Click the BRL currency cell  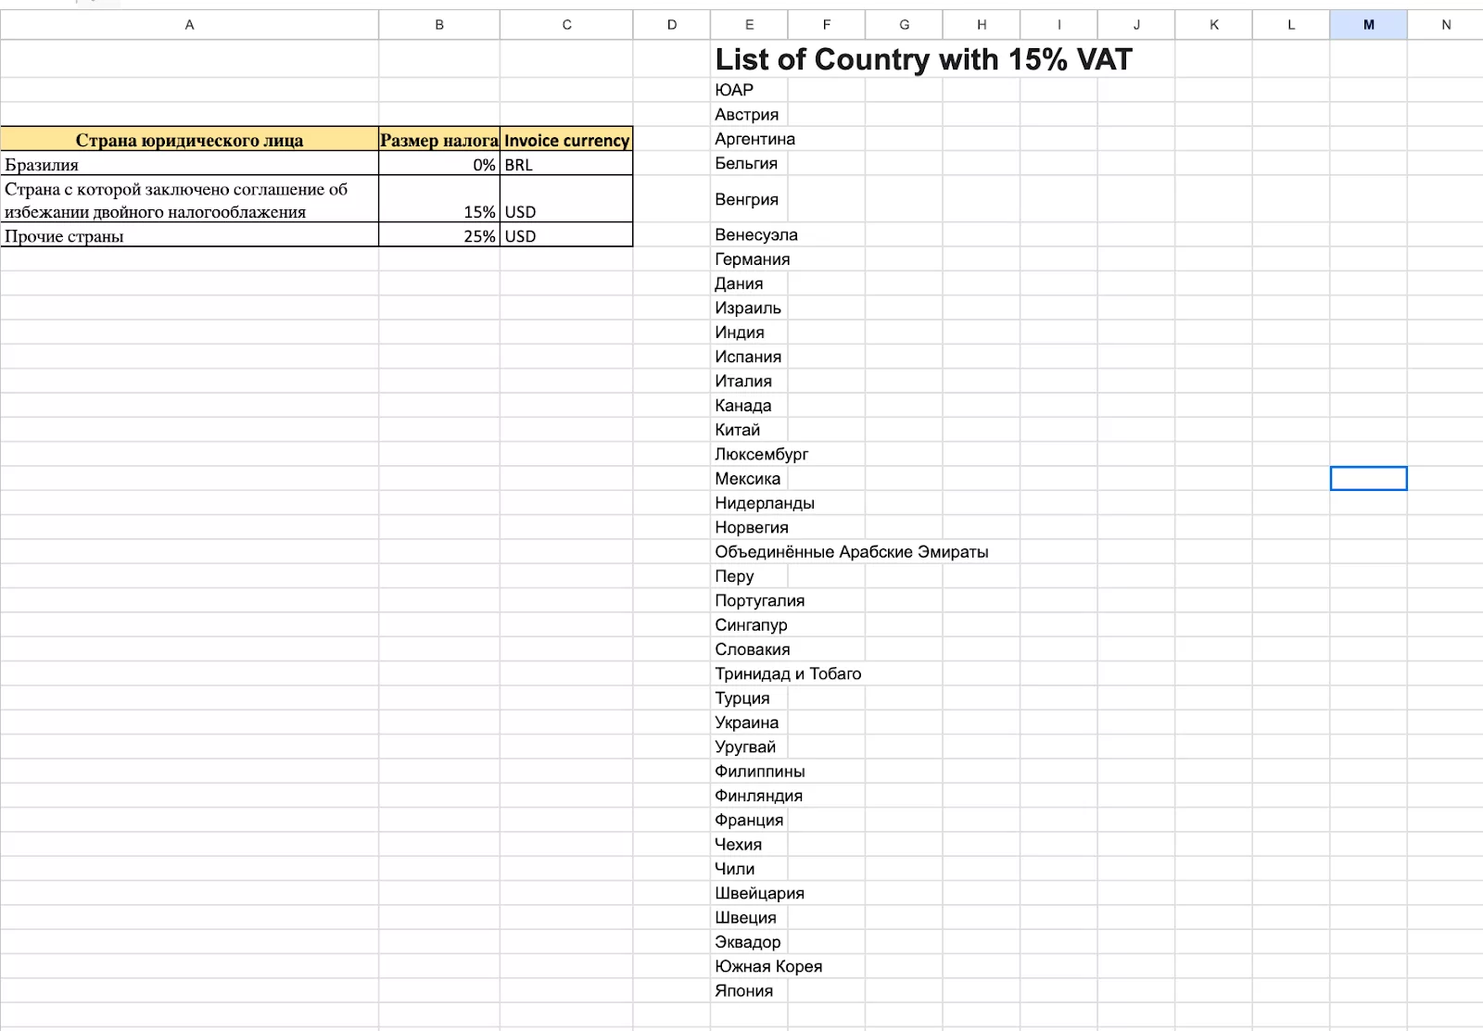point(566,165)
